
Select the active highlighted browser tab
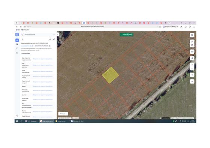(84, 23)
